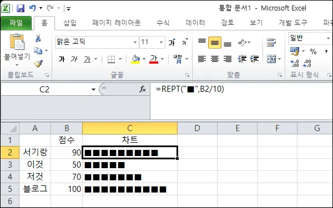Switch to the 삽입 tab

click(x=70, y=23)
